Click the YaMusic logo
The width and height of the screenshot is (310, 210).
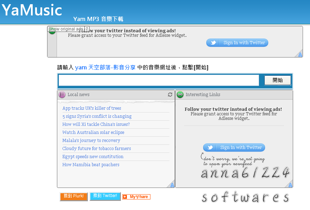[x=32, y=10]
